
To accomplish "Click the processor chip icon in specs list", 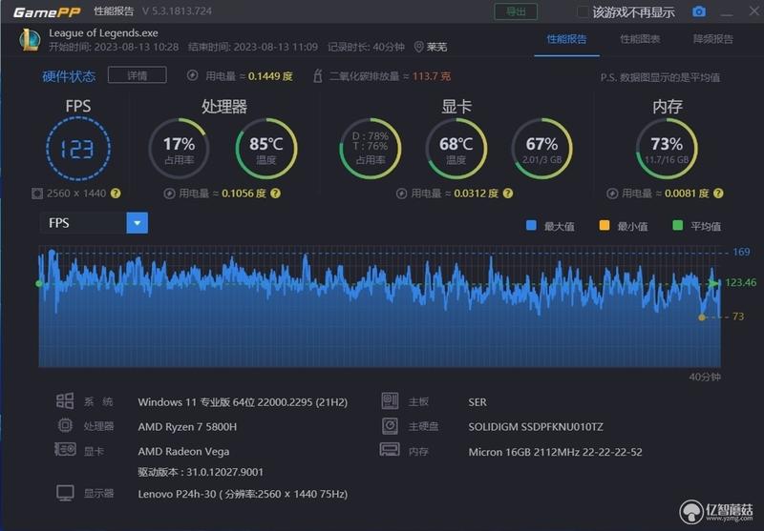I will [x=65, y=426].
